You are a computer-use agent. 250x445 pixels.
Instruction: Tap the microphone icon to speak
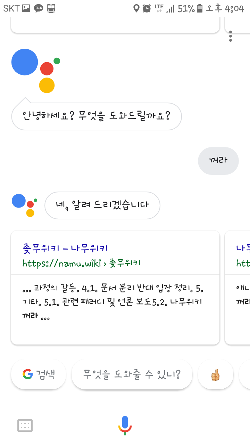coord(125,425)
